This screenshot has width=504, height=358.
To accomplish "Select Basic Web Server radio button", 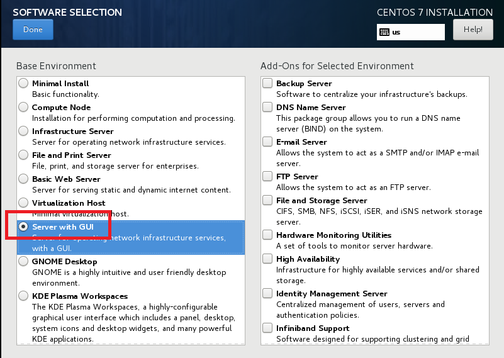I will (x=23, y=179).
